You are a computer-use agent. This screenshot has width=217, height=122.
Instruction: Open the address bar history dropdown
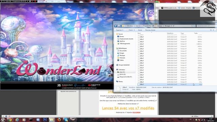[192, 26]
